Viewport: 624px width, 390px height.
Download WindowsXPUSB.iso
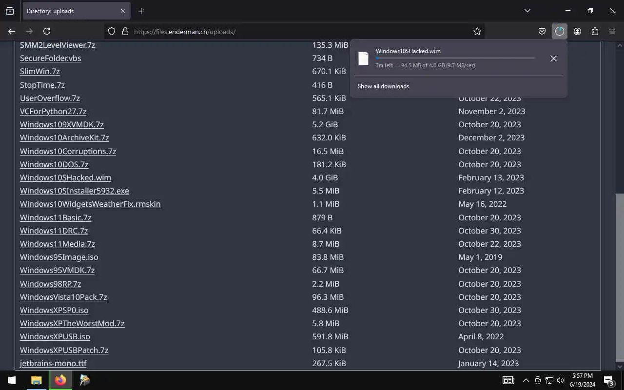click(x=55, y=336)
